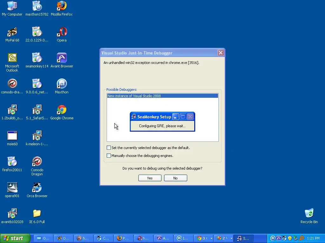Close the Visual Studio Just-In-Time Debugger dialog

coord(221,53)
